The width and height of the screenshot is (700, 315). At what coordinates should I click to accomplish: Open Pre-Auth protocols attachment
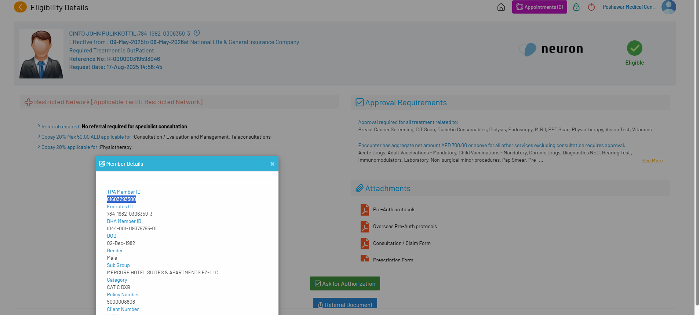click(394, 210)
